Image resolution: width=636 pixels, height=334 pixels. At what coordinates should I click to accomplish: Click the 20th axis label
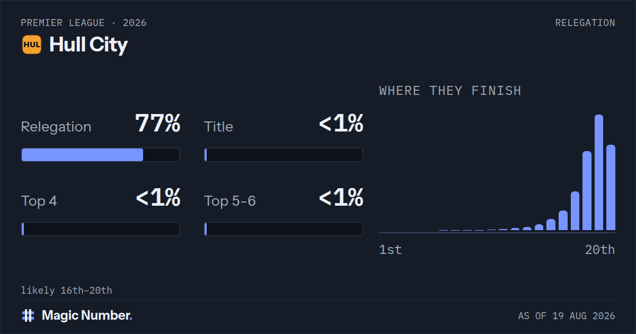600,250
